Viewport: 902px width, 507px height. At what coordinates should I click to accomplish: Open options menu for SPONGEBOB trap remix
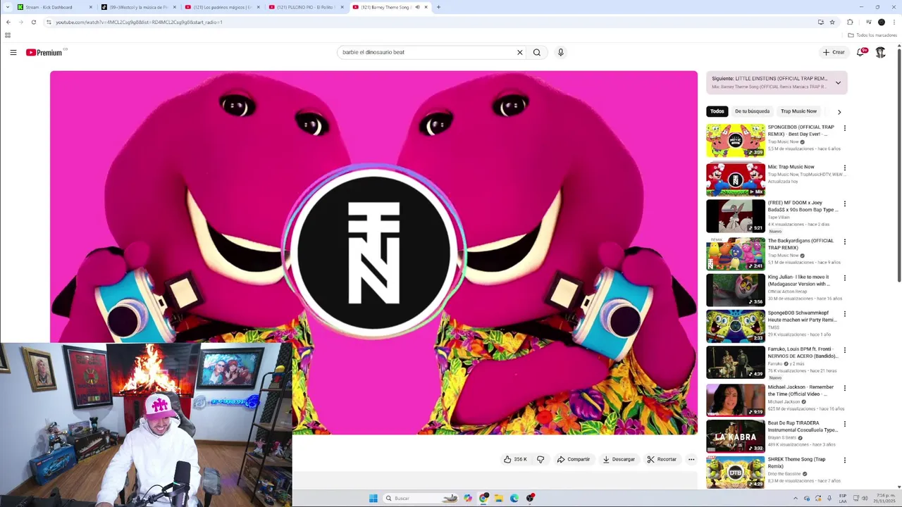[x=844, y=128]
